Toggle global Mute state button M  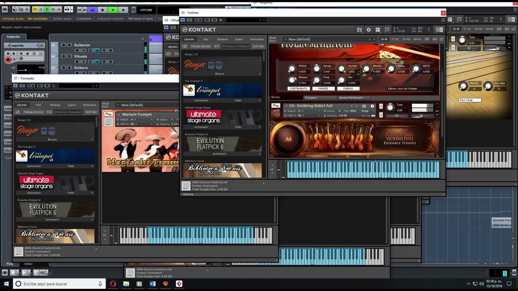(35, 9)
